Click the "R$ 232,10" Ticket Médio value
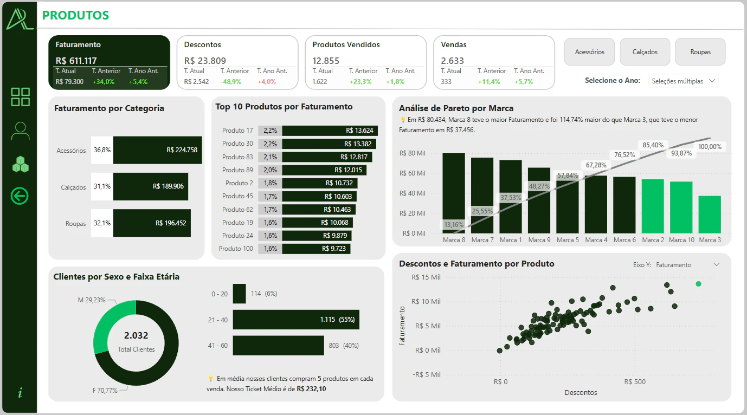 pyautogui.click(x=312, y=389)
